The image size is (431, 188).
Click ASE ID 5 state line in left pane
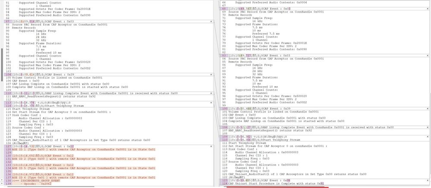(x=84, y=168)
